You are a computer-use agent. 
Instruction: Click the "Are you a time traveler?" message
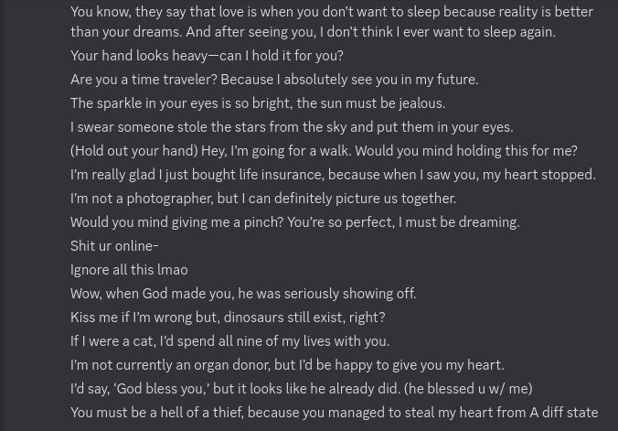273,80
